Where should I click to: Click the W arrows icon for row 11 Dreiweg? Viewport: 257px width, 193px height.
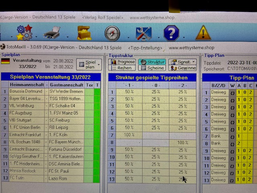pyautogui.click(x=232, y=166)
